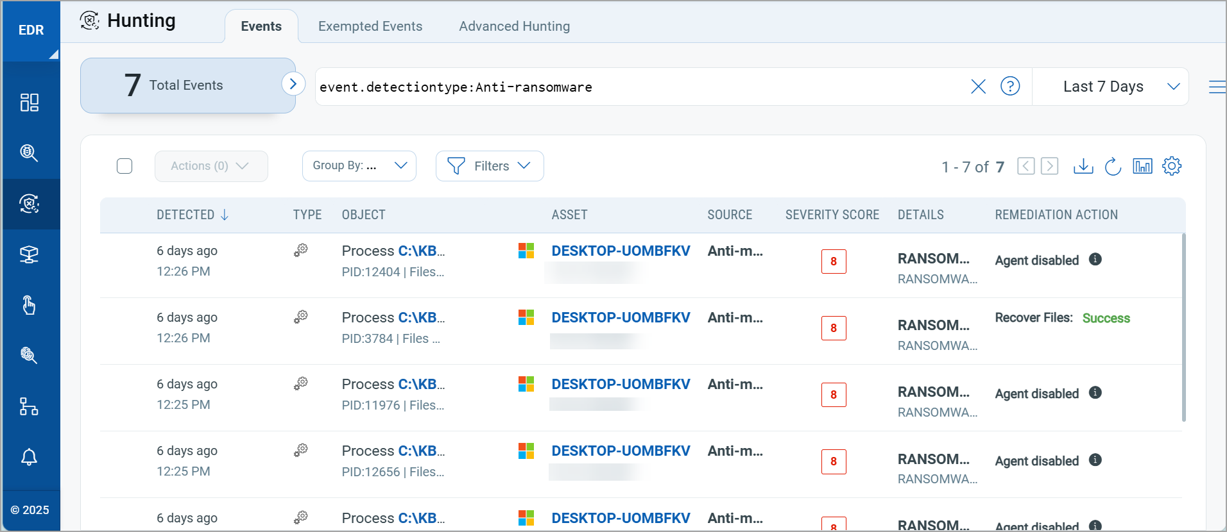
Task: Refresh the events table
Action: click(x=1113, y=167)
